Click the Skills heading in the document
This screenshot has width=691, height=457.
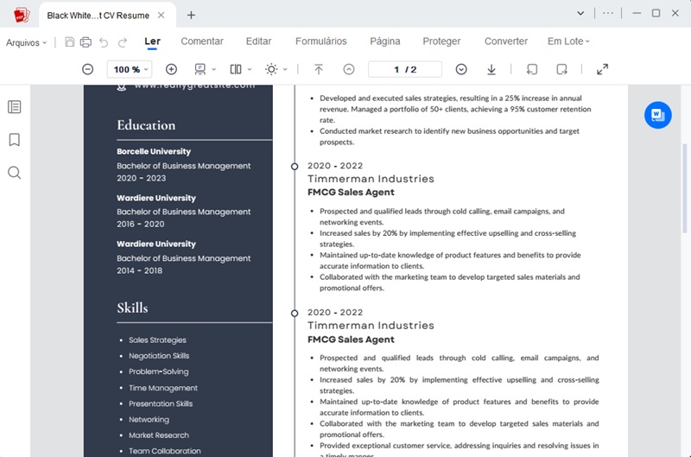pyautogui.click(x=132, y=308)
